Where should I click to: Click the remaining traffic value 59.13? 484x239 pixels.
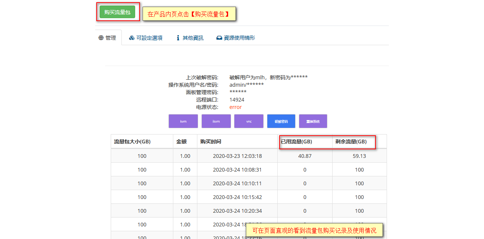click(360, 156)
